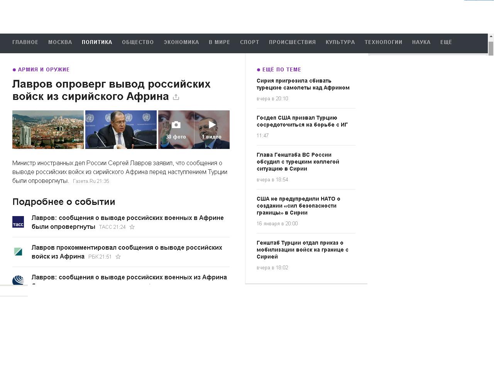494x382 pixels.
Task: Select the ТЕХНОЛОГИИ navigation item
Action: [383, 42]
